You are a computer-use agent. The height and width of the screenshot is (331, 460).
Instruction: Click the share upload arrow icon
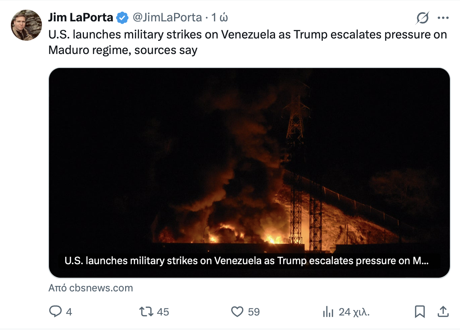[x=443, y=312]
